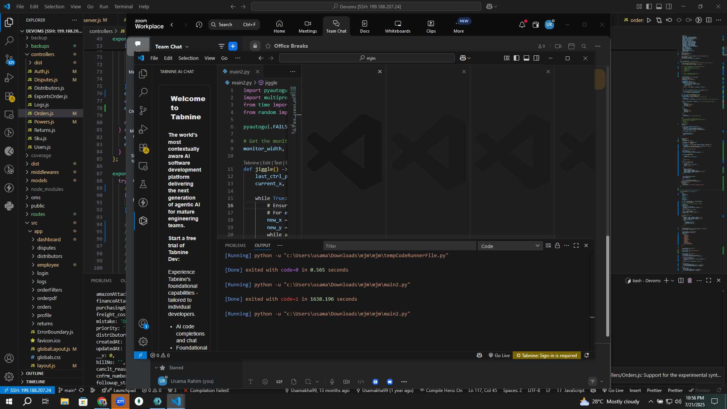727x409 pixels.
Task: Open Terminal menu in outer VS Code
Action: coord(123,6)
